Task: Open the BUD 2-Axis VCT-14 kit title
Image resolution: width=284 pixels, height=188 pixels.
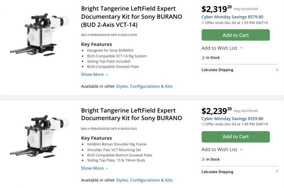Action: [131, 16]
